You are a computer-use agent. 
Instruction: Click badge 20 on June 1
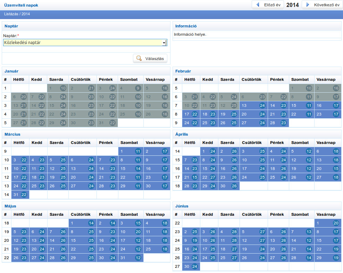click(336, 223)
